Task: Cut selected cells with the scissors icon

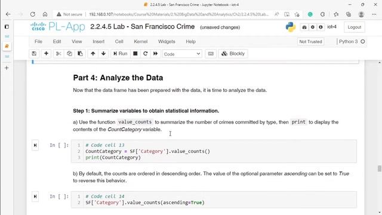Action: [x=58, y=54]
